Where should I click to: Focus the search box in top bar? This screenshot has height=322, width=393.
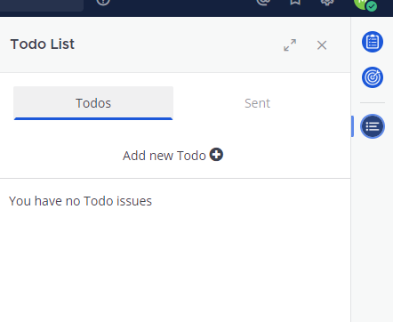click(42, 5)
